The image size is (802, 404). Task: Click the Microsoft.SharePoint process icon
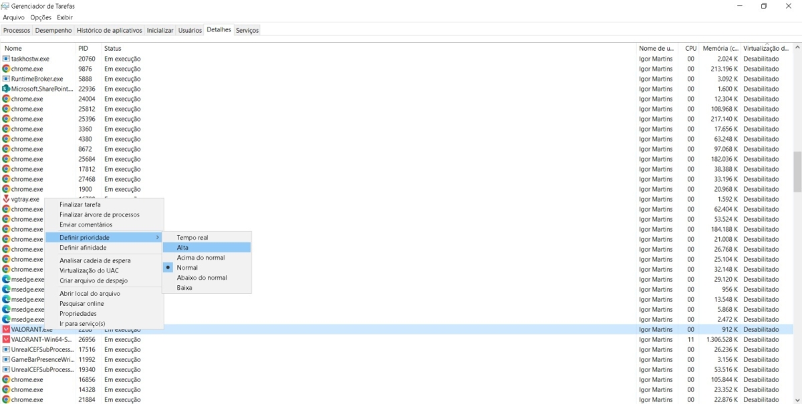pos(6,89)
